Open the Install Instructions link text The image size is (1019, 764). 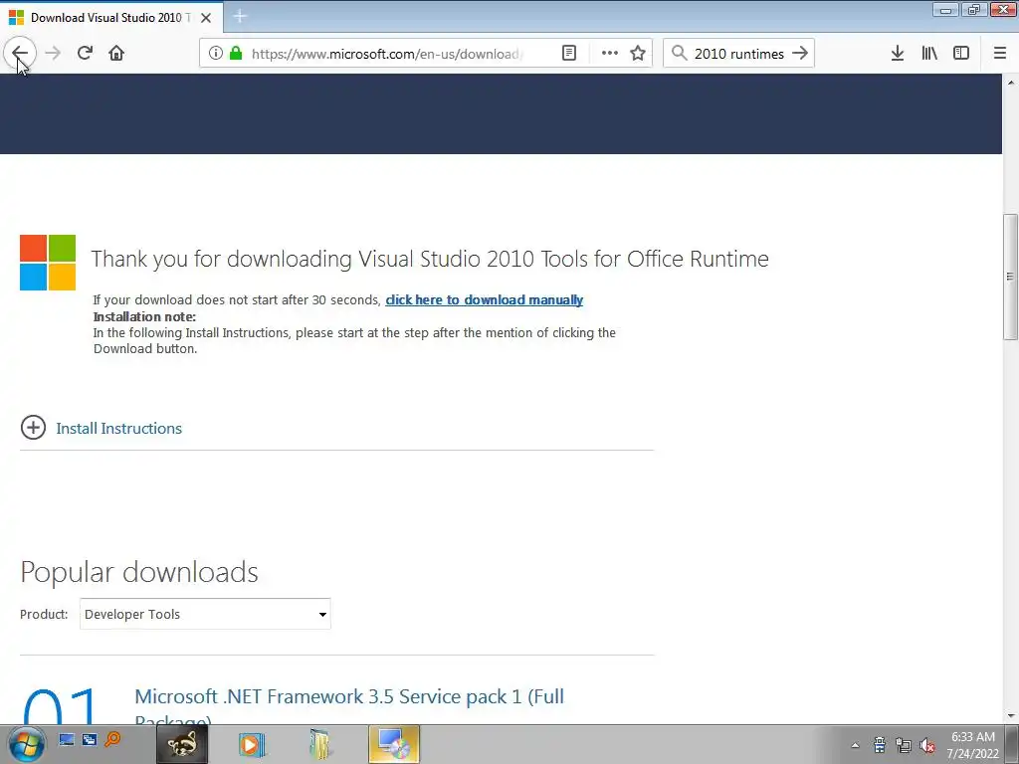[119, 428]
